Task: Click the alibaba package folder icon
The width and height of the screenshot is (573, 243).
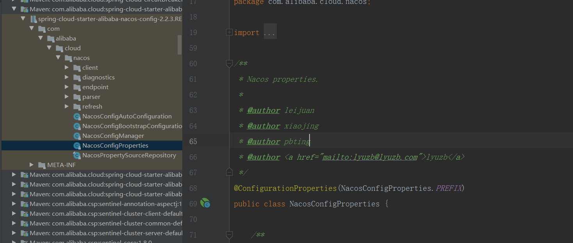Action: click(51, 39)
